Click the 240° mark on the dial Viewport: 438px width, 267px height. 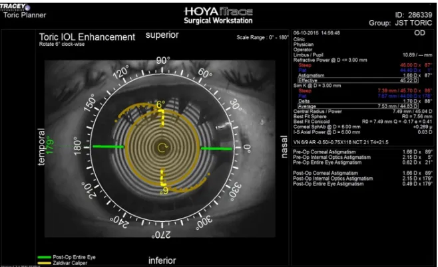point(119,222)
